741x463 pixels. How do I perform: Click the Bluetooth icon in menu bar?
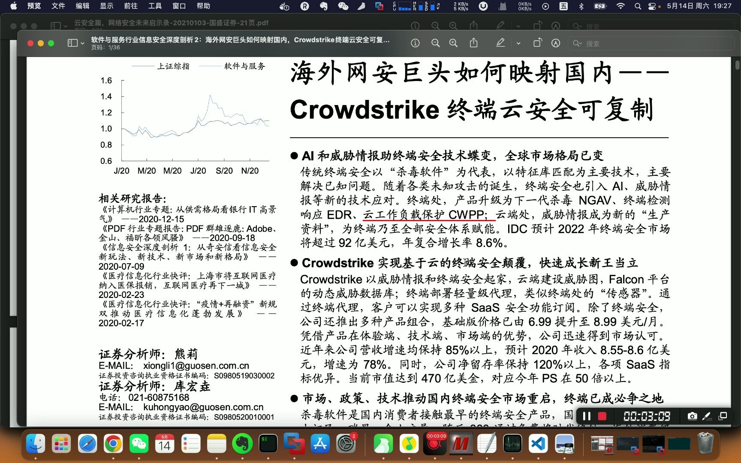click(581, 6)
